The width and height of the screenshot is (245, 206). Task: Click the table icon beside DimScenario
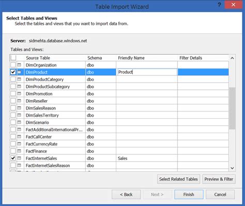19,122
